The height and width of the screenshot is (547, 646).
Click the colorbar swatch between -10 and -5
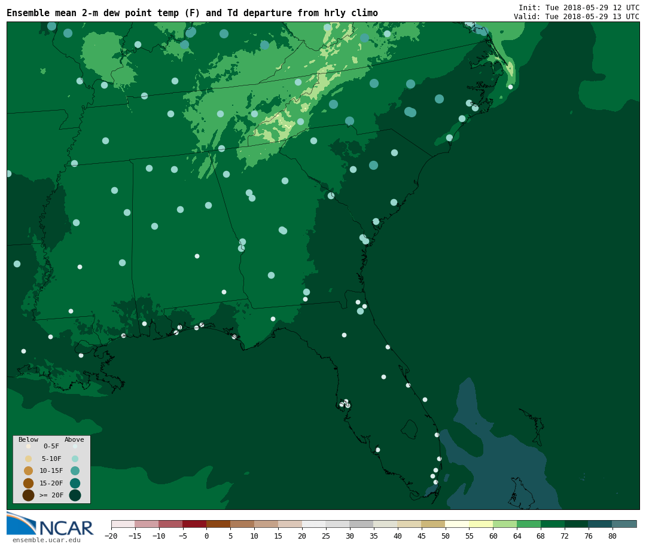(170, 524)
